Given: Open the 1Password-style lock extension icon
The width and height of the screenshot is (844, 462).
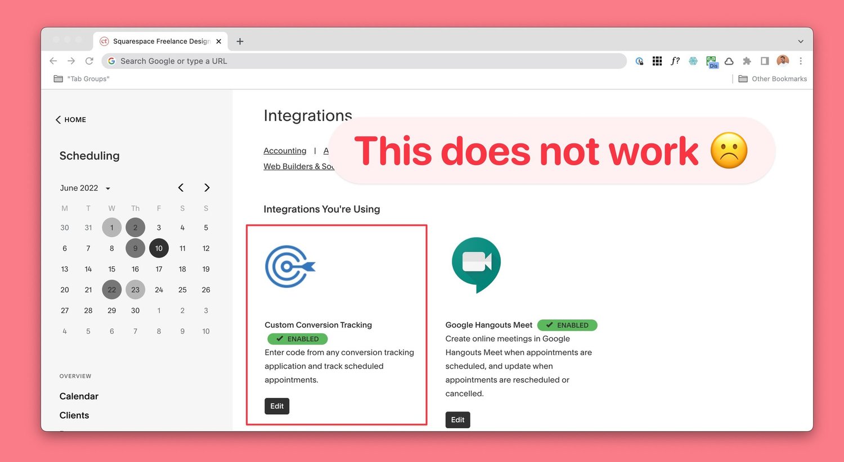Looking at the screenshot, I should (x=639, y=61).
